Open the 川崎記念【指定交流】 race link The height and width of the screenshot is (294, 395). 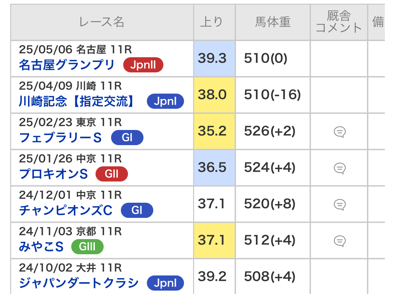point(77,101)
